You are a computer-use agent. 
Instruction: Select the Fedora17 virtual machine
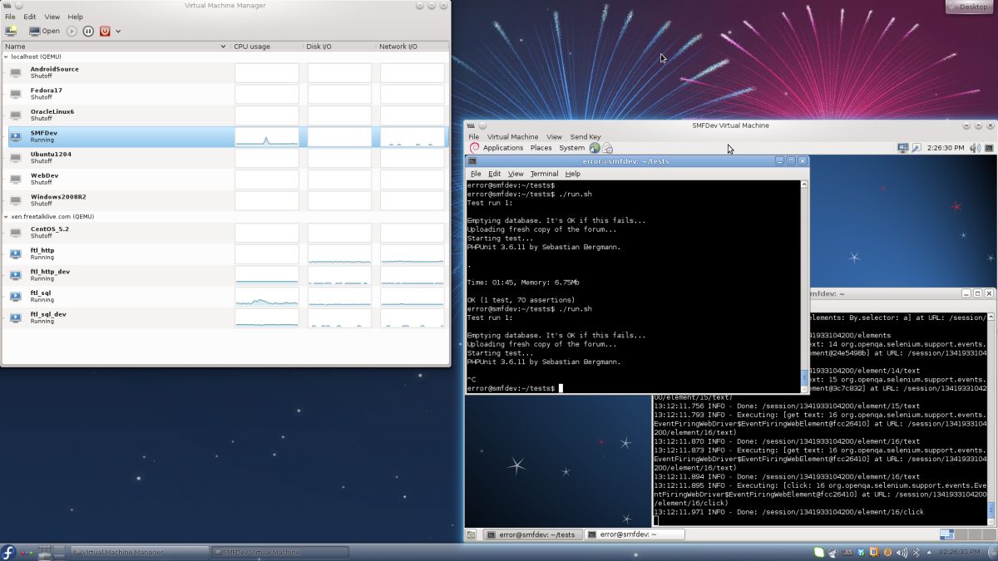click(225, 94)
